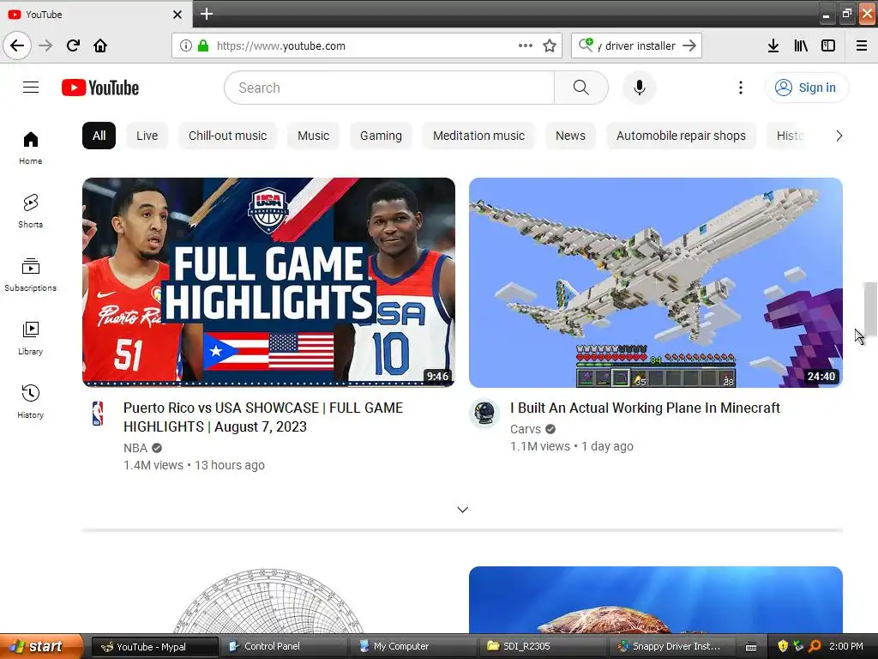Click the security shield tray icon
This screenshot has height=659, width=878.
tap(783, 646)
